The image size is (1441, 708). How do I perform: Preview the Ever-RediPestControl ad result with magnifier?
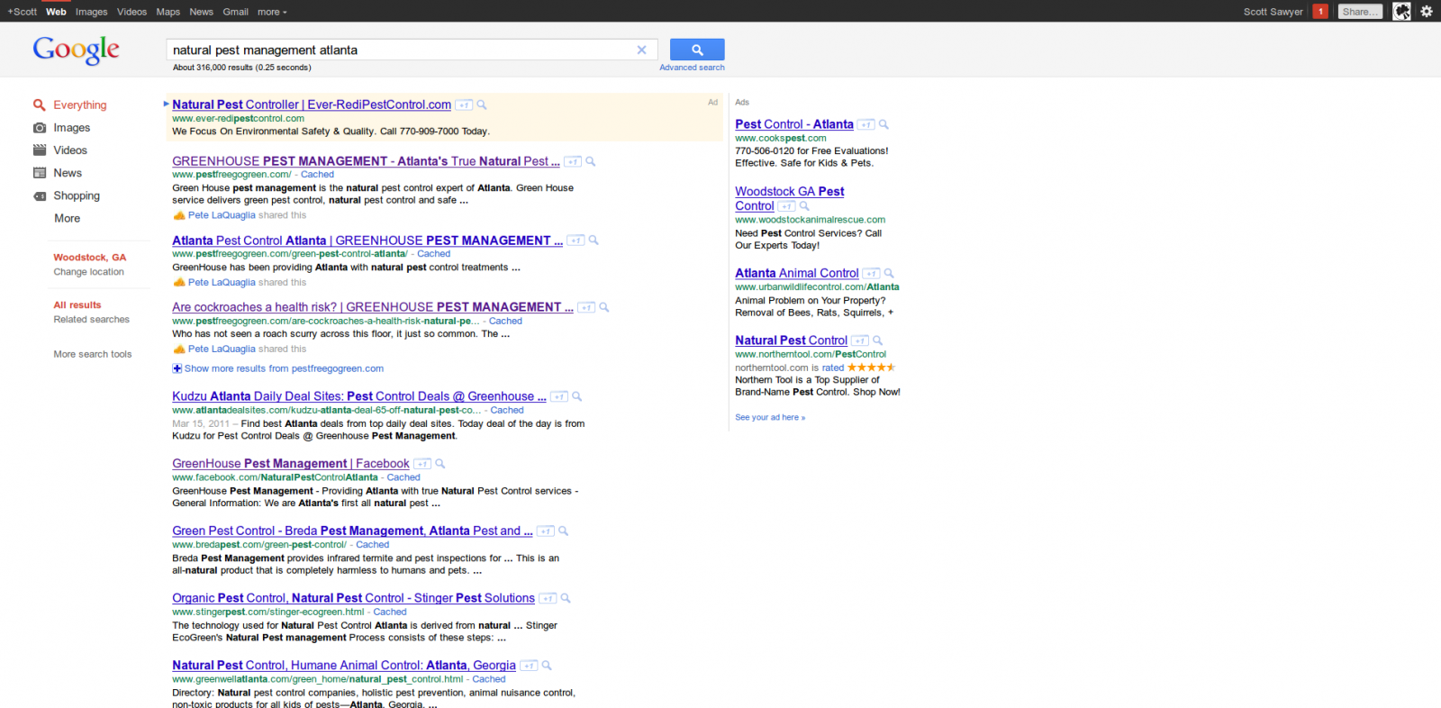[x=482, y=105]
